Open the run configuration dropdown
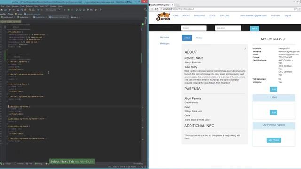The height and width of the screenshot is (169, 301). (53, 10)
